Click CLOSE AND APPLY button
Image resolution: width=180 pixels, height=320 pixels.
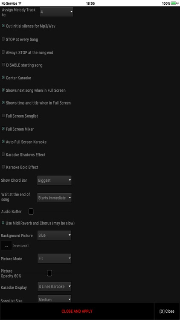[x=77, y=311]
